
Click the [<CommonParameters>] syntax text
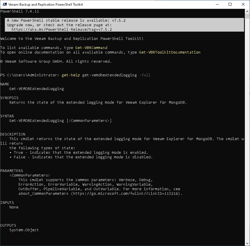point(89,121)
